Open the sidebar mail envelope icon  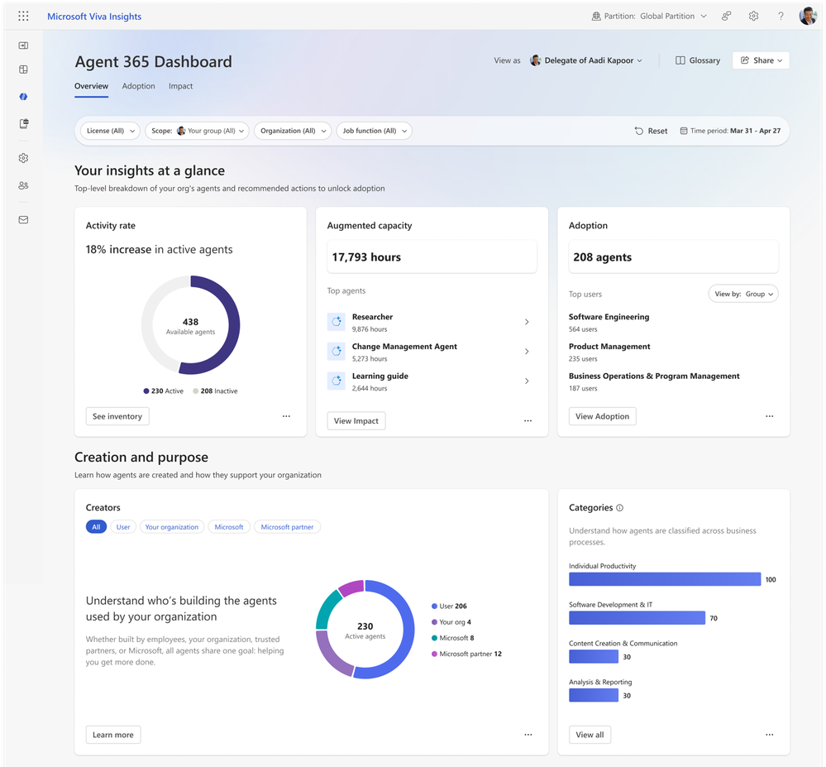pyautogui.click(x=23, y=220)
